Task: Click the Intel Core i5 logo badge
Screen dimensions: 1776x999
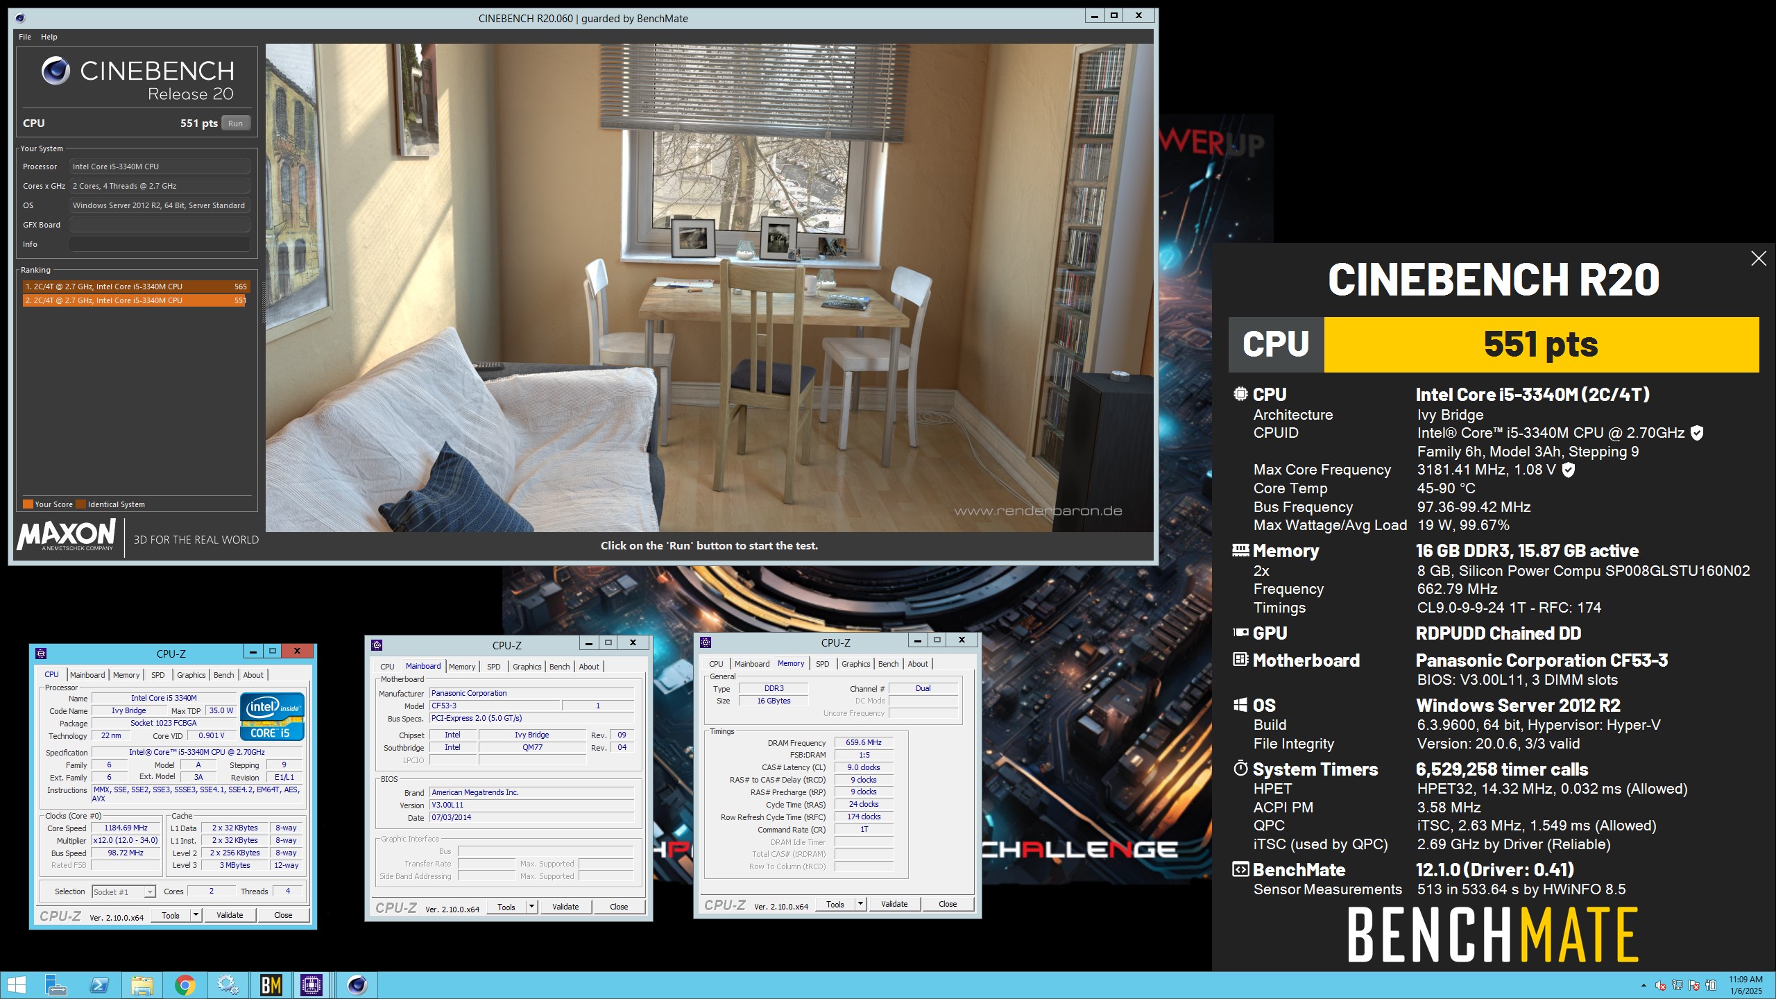Action: 272,717
